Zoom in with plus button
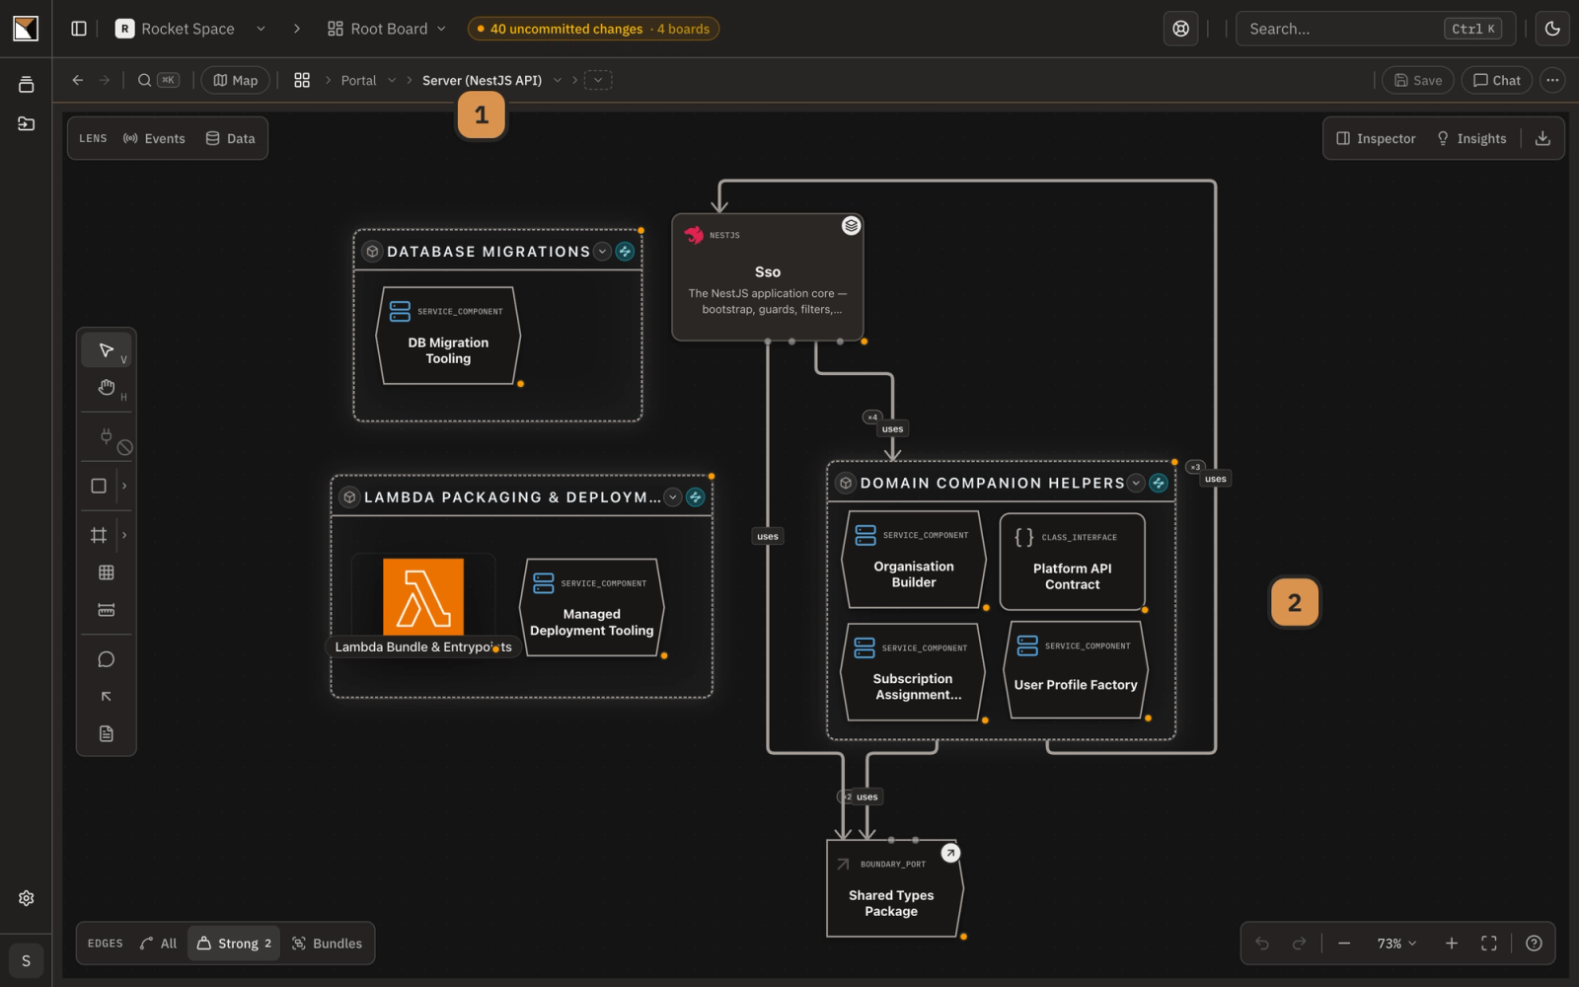 1451,944
